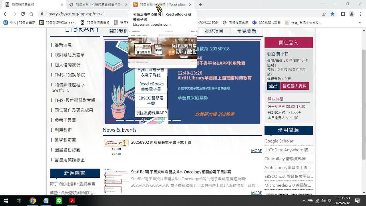This screenshot has height=206, width=366.
Task: Open the Stat!Ref電子書 Oncology 試用 news item
Action: [x=181, y=172]
